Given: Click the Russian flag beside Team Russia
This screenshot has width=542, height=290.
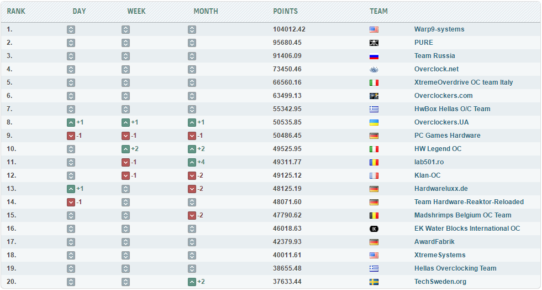Looking at the screenshot, I should (374, 56).
